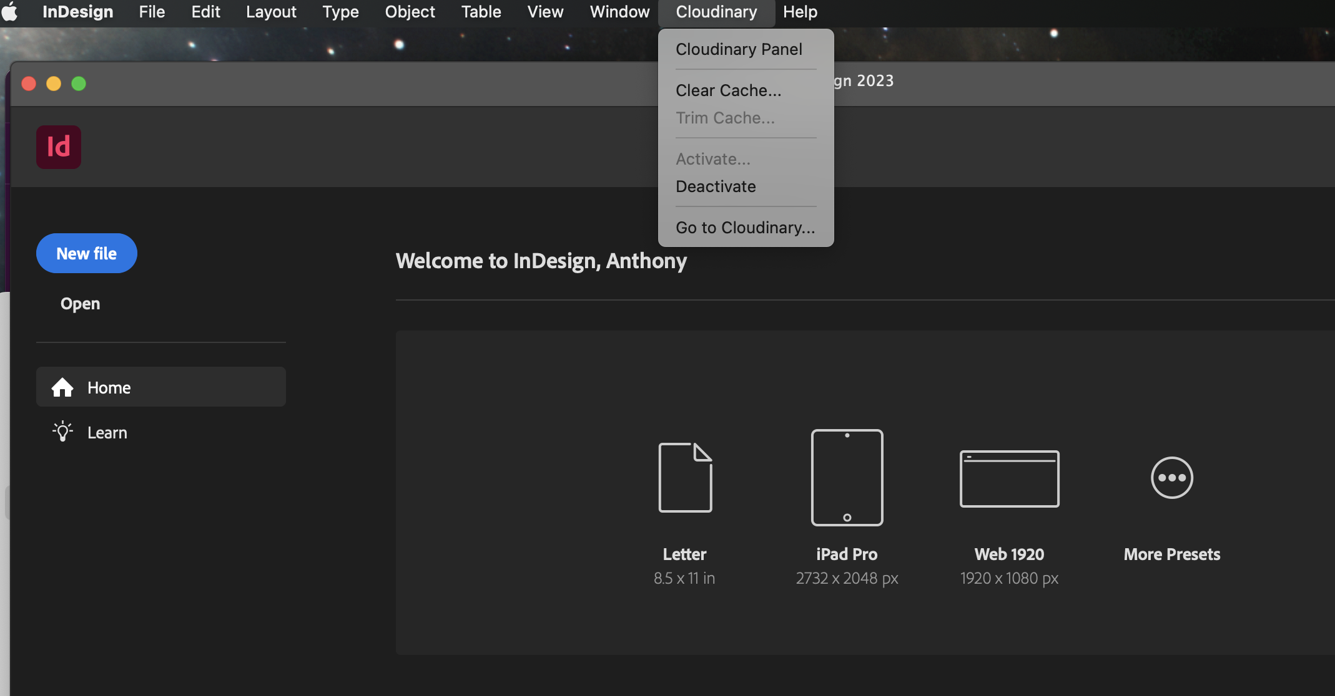
Task: Select the Web 1920 preset icon
Action: (1009, 478)
